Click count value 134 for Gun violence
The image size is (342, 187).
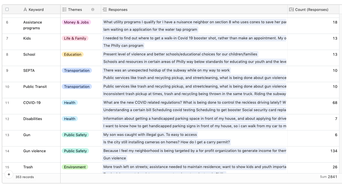(x=334, y=151)
